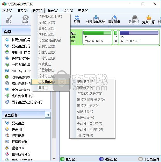Image resolution: width=161 pixels, height=162 pixels.
Task: Open 固态硬盘安全擦除向导
Action: point(24,102)
